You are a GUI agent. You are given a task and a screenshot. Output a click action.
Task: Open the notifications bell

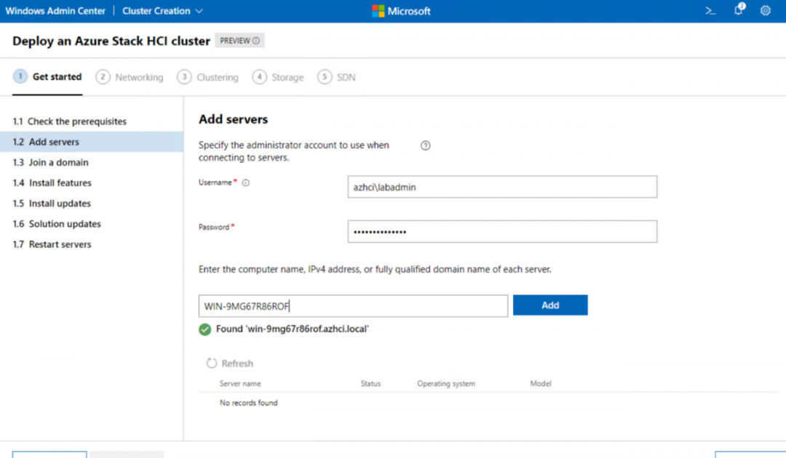point(739,10)
